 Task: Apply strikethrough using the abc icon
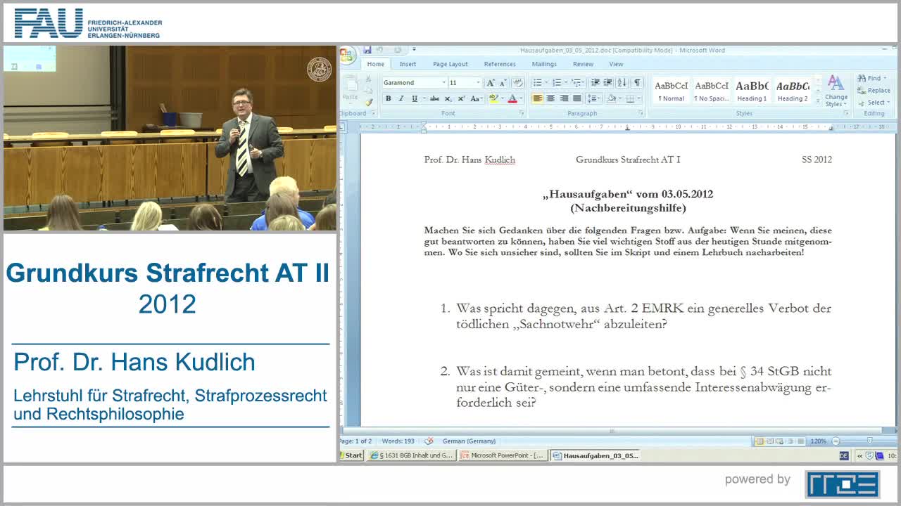[434, 99]
